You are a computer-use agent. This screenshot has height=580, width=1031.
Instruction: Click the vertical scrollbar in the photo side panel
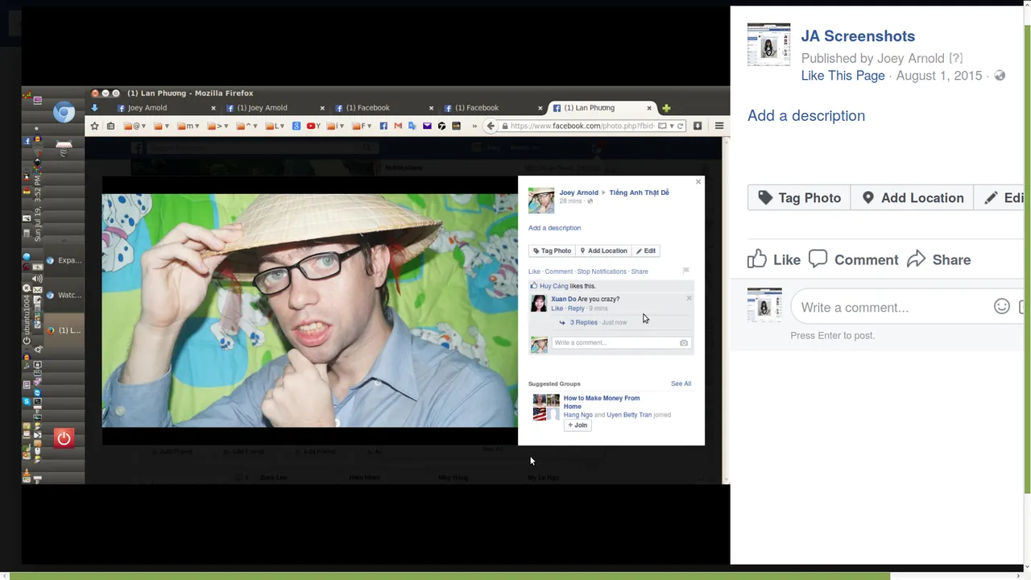1027,258
